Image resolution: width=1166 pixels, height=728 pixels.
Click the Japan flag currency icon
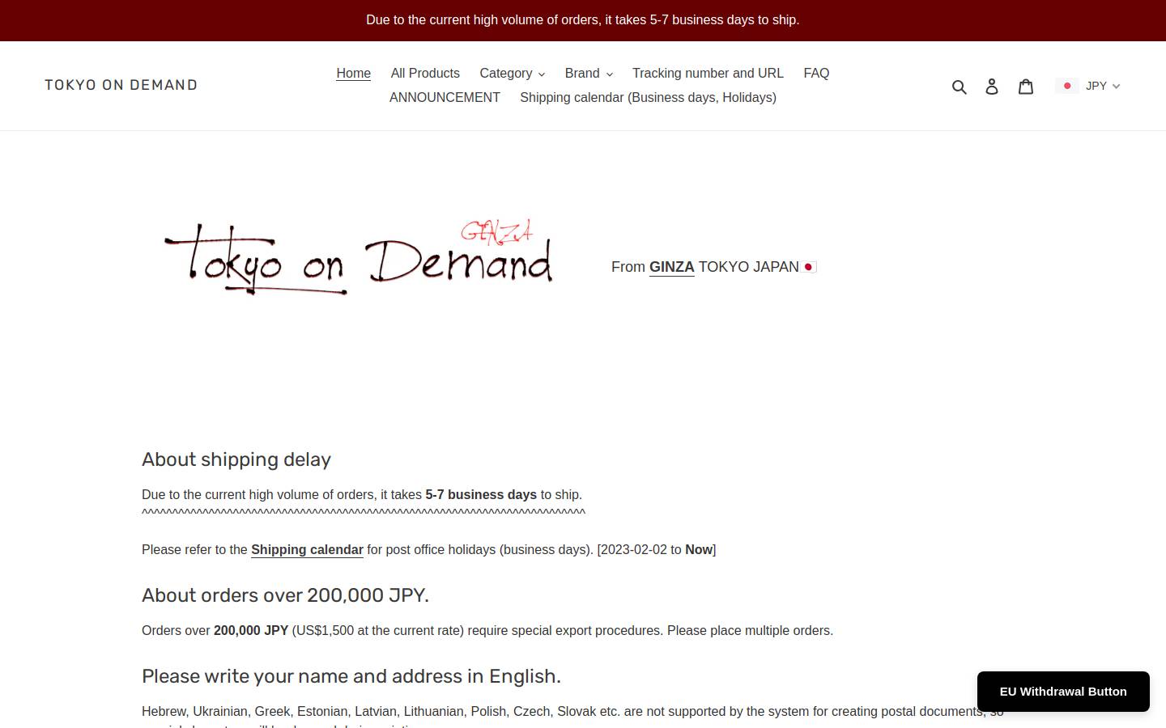(1067, 86)
